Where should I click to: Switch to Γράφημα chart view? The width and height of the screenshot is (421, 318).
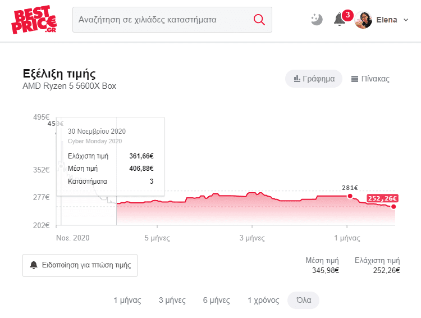pos(314,79)
